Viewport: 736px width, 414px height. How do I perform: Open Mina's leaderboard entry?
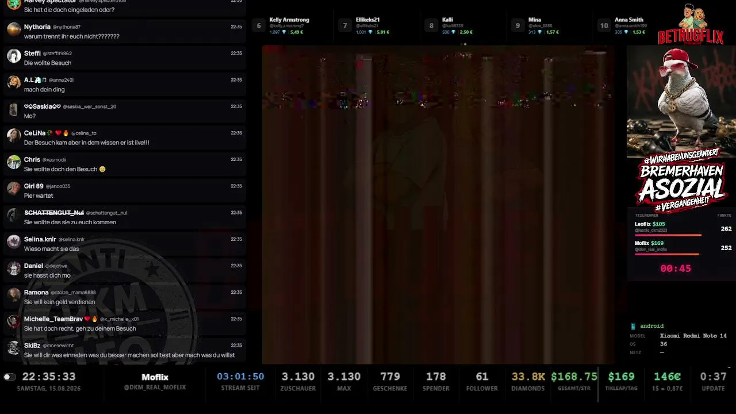click(549, 25)
